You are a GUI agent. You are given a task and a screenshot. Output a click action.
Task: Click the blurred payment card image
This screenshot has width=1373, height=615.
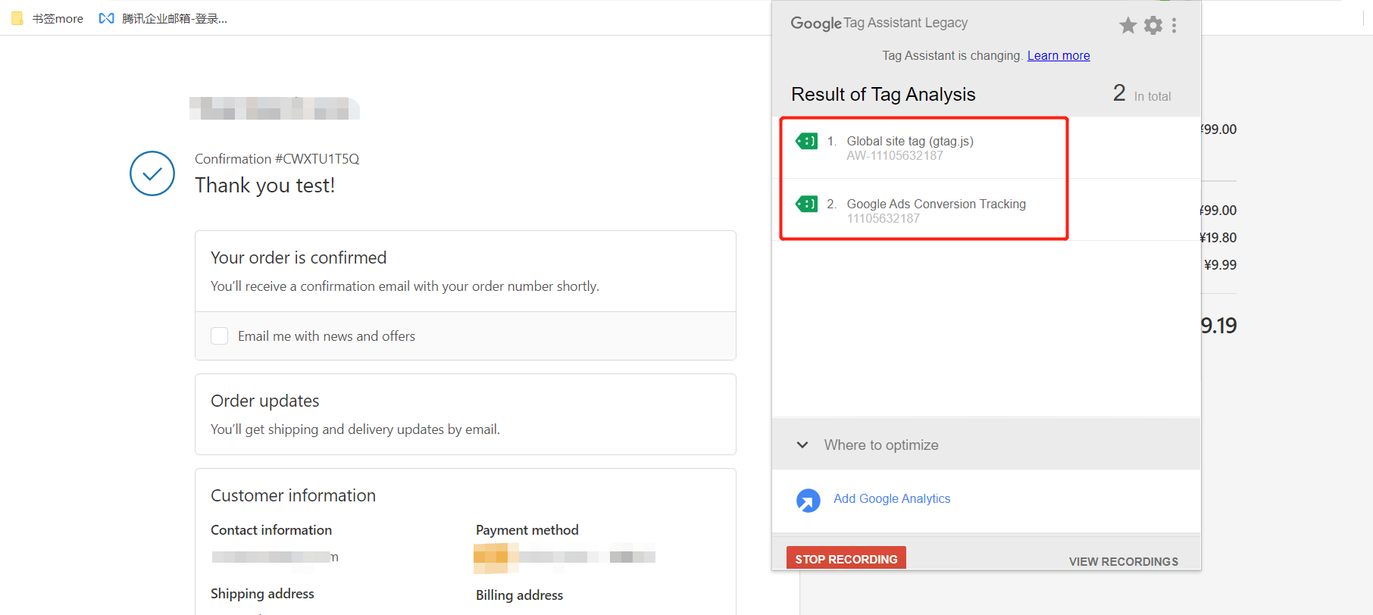pyautogui.click(x=496, y=558)
